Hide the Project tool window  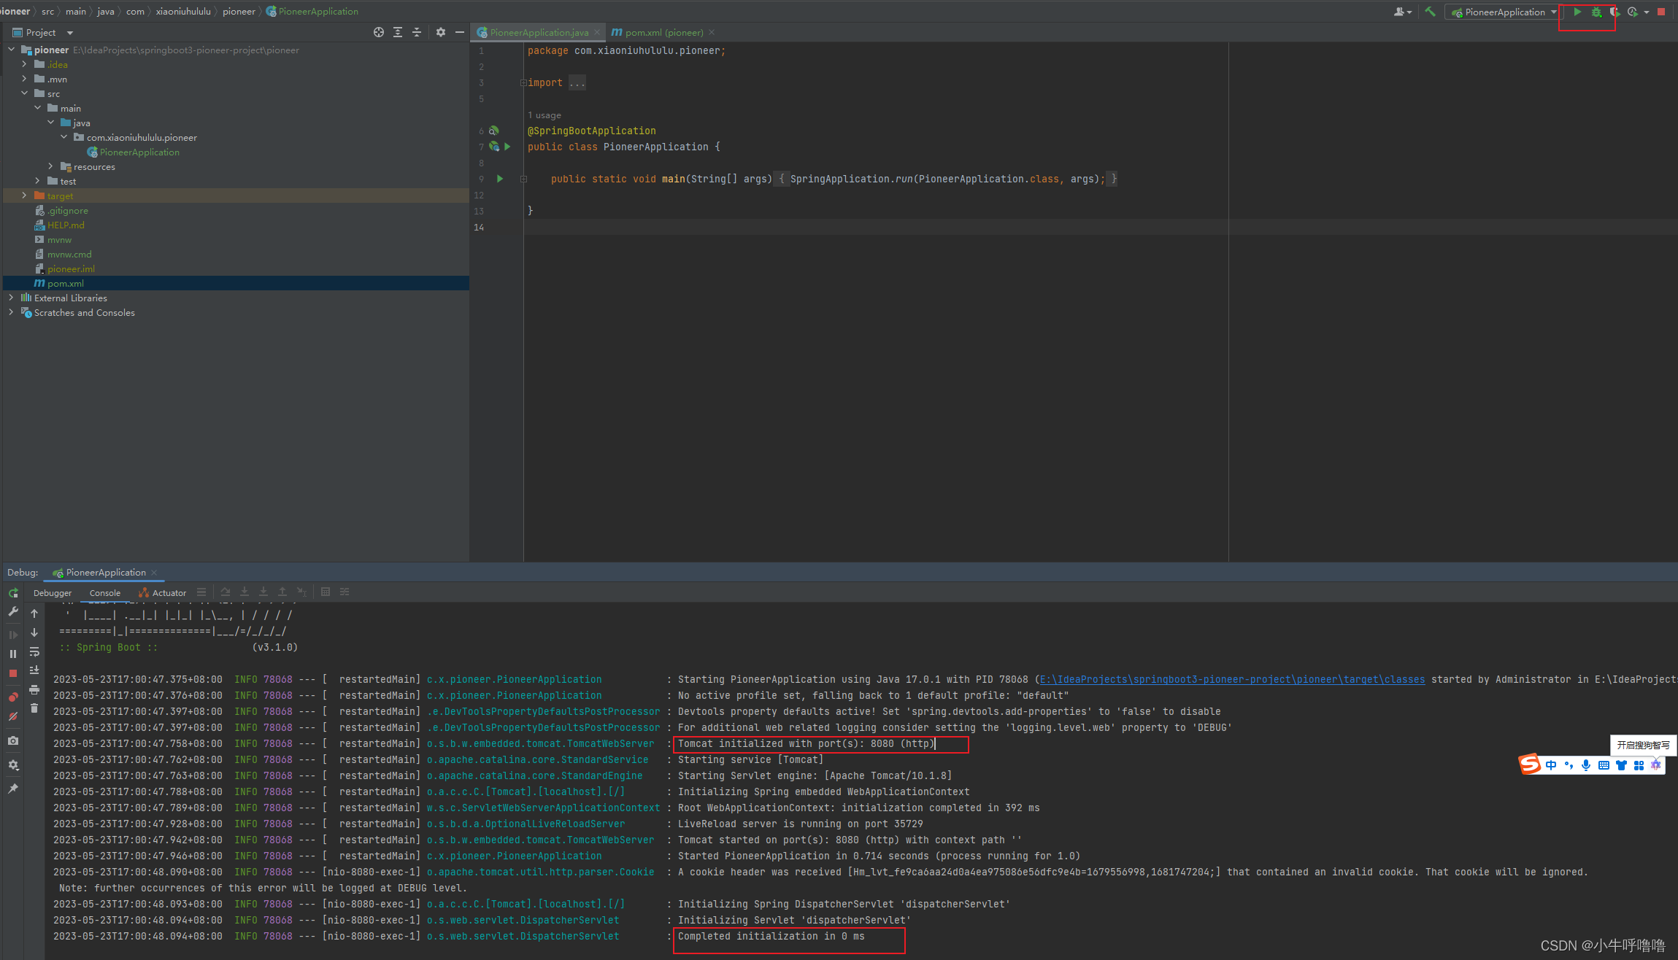click(x=460, y=32)
